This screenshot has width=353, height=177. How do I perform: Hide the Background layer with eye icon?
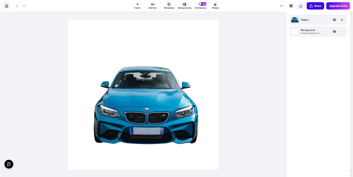[334, 32]
